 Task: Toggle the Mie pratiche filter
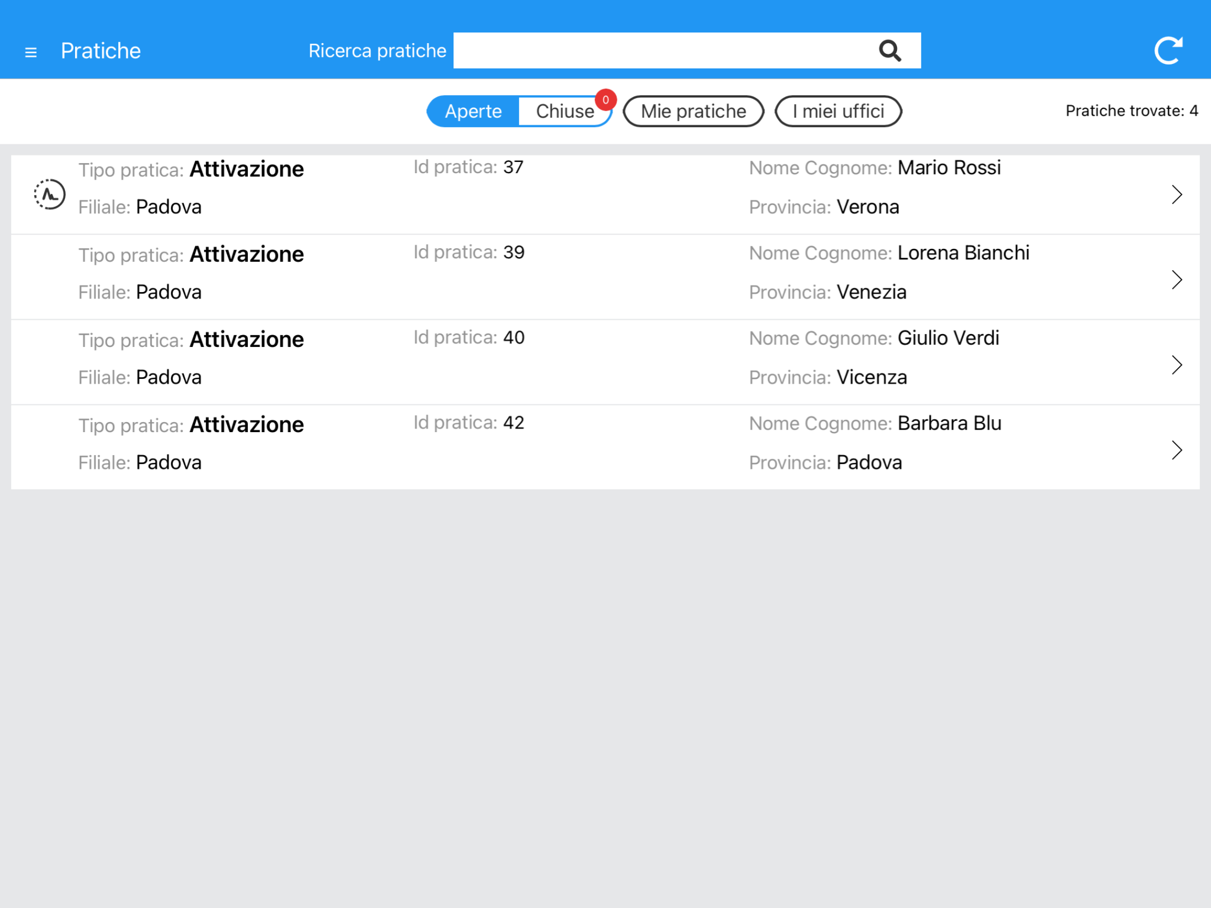pyautogui.click(x=693, y=111)
